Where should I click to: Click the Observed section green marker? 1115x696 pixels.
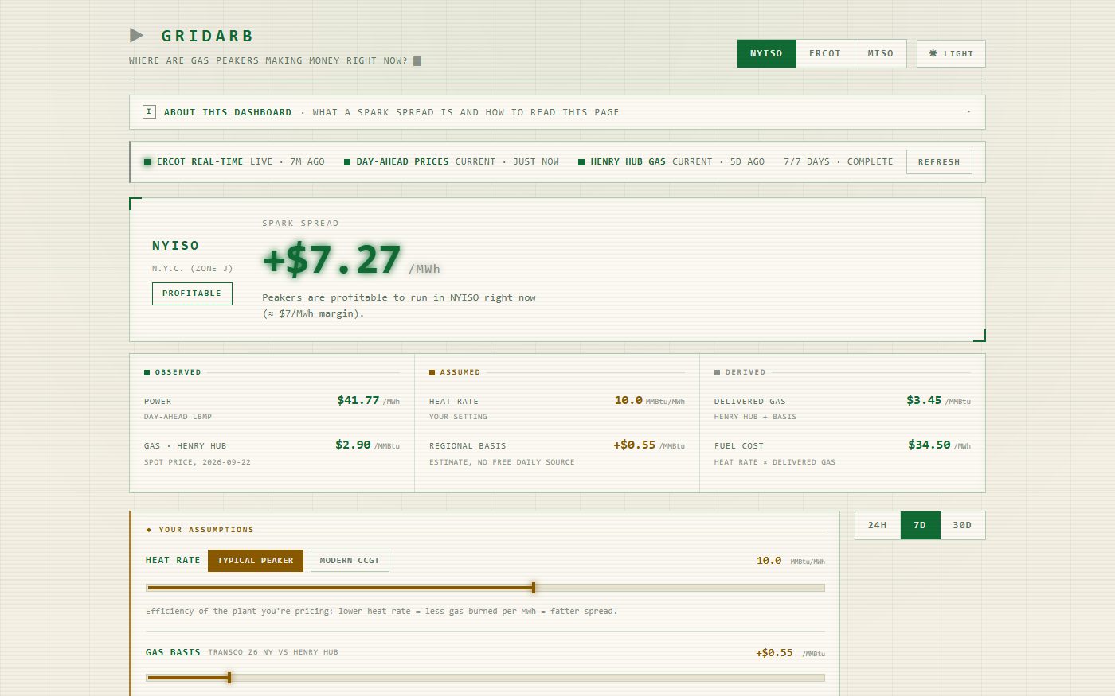click(147, 372)
